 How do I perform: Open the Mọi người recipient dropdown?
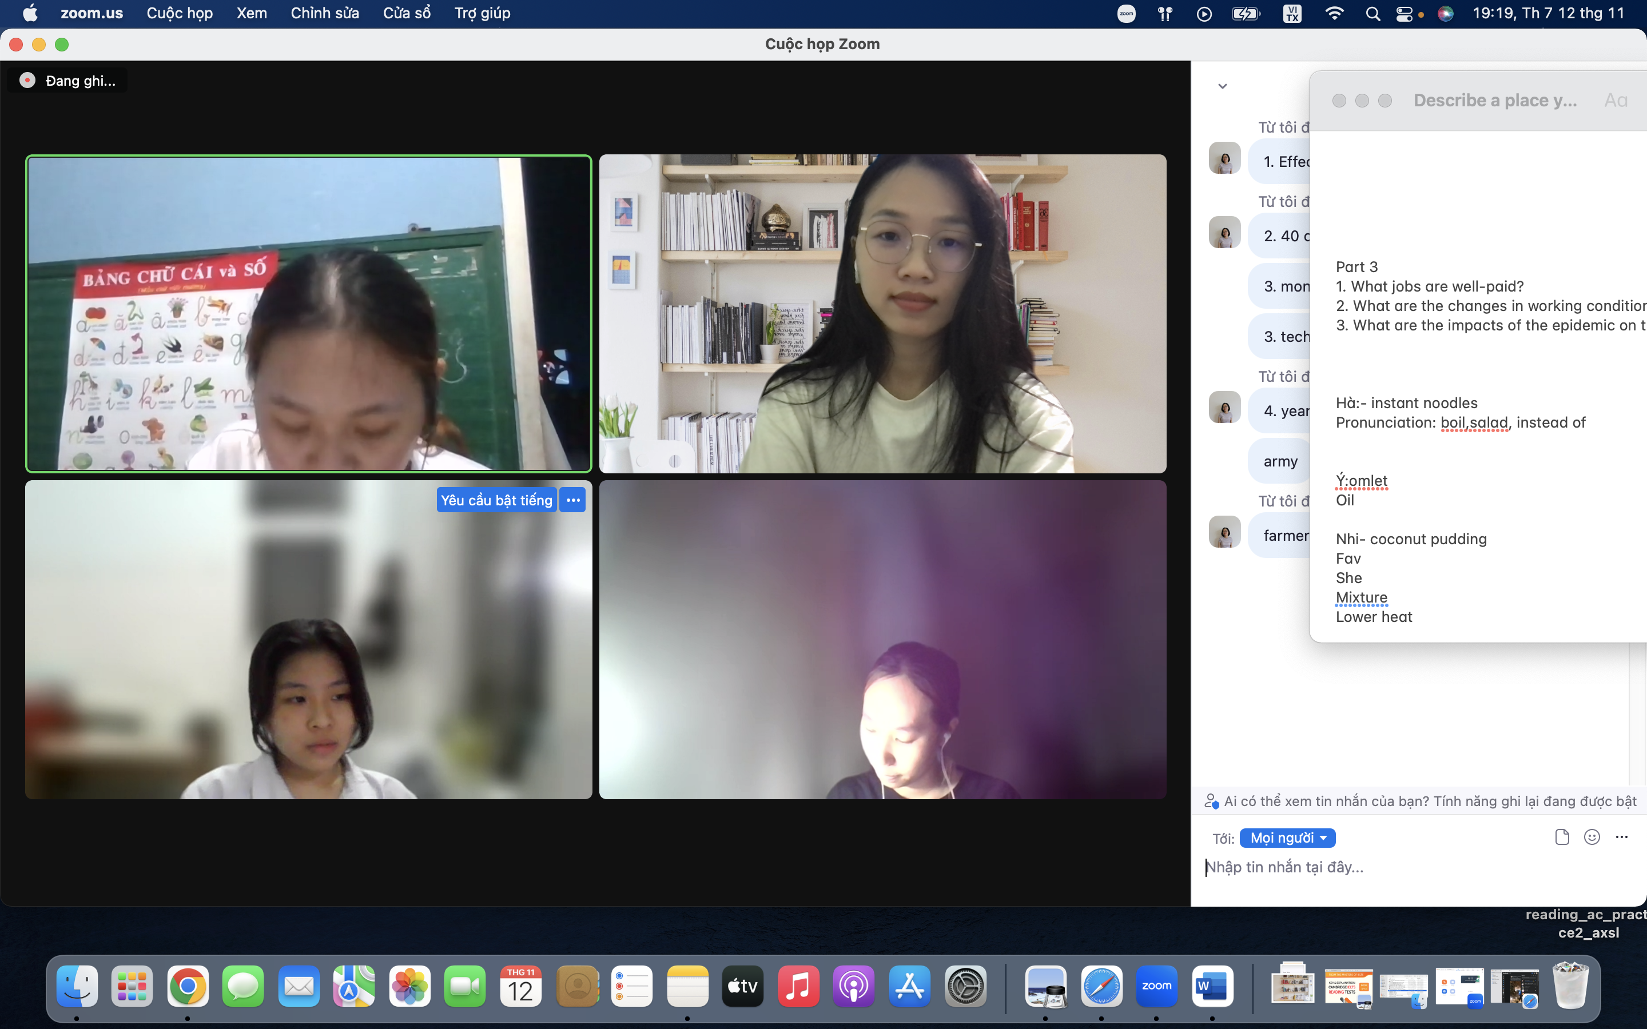pyautogui.click(x=1287, y=837)
